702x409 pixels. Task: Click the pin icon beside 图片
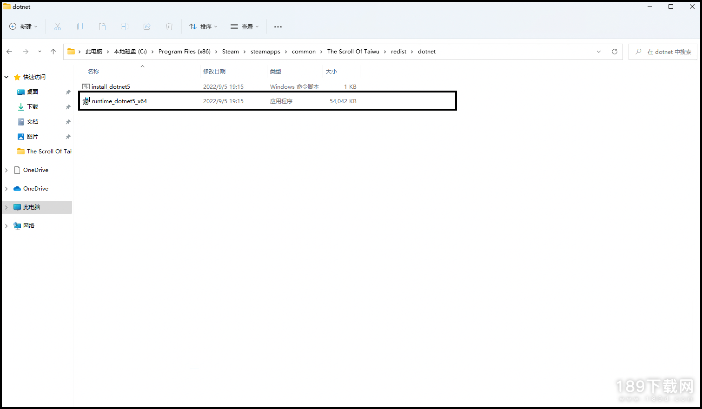[68, 137]
